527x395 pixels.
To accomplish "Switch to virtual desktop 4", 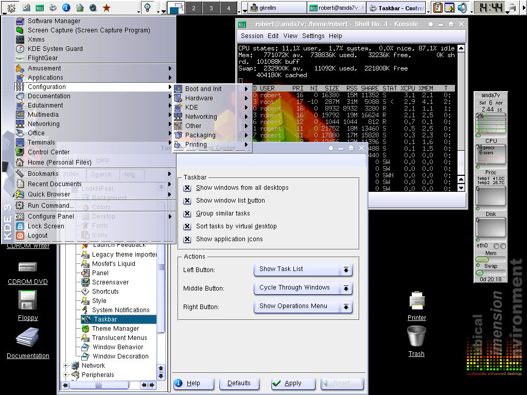I will pos(229,8).
